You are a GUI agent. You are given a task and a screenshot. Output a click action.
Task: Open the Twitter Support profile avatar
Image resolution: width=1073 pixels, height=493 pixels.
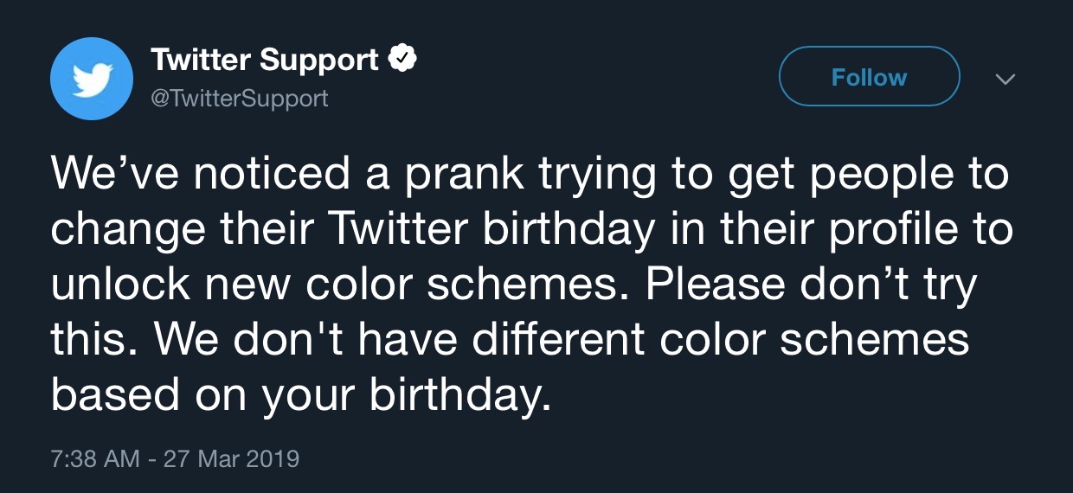92,80
